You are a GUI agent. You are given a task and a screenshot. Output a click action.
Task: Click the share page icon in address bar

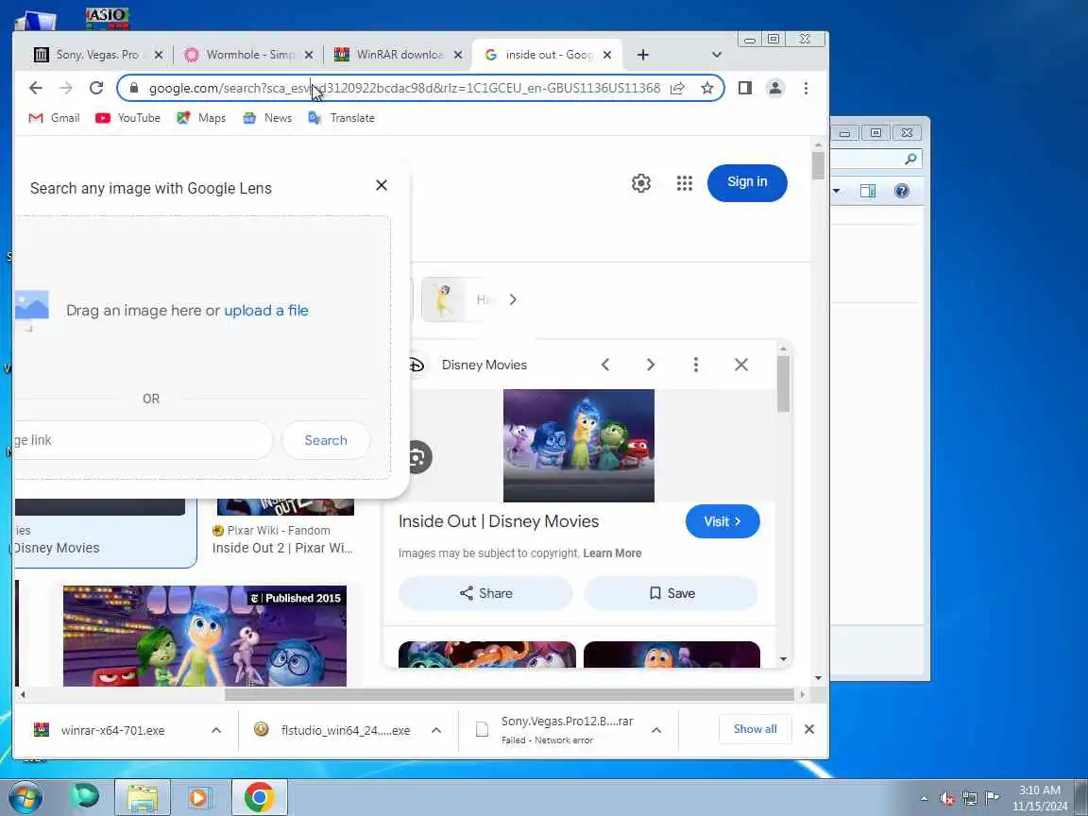tap(678, 88)
